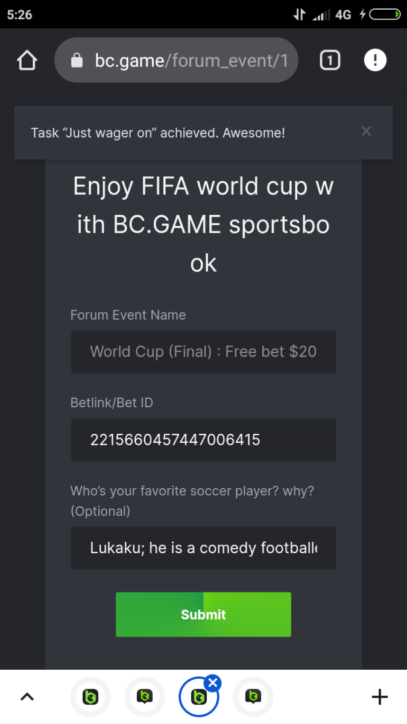
Task: Tap the 4G network indicator
Action: pyautogui.click(x=343, y=14)
